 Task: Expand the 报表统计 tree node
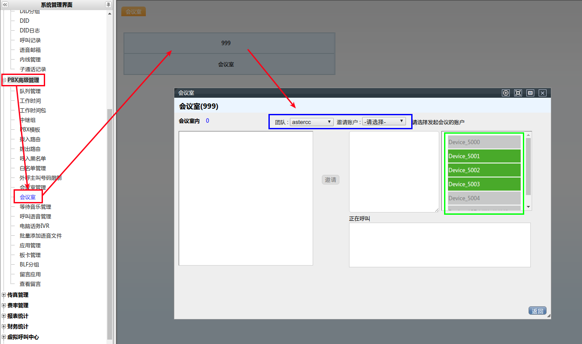tap(4, 316)
